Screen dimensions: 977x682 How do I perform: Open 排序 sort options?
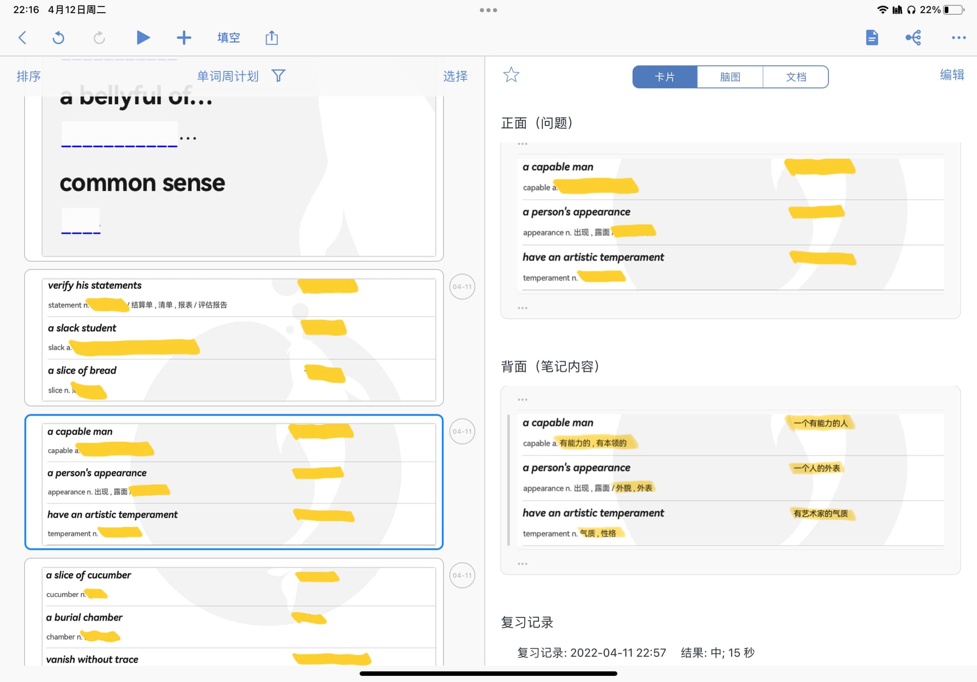coord(28,76)
